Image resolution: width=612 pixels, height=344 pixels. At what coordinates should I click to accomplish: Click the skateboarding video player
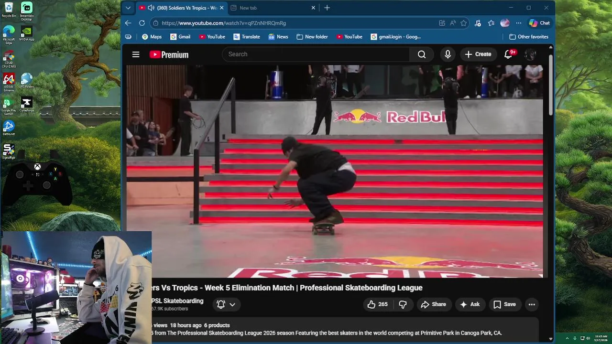click(335, 171)
